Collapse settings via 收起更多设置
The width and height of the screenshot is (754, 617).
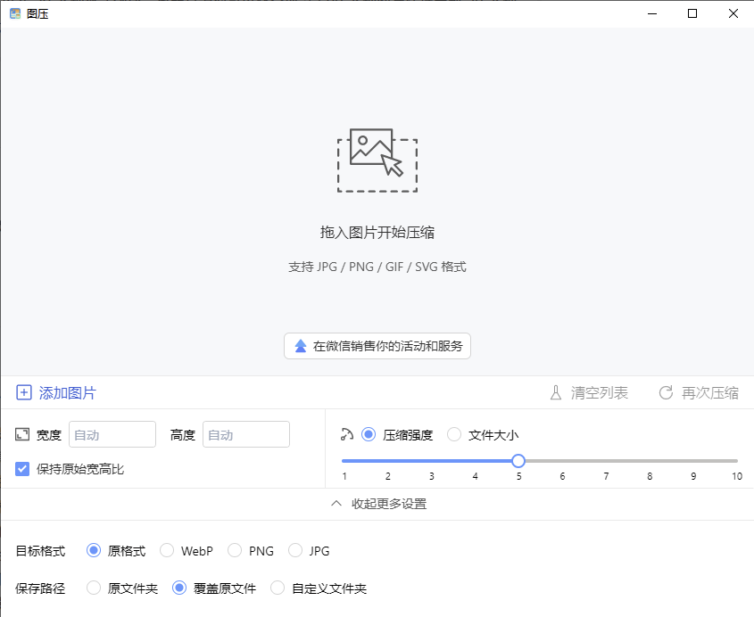[x=378, y=504]
